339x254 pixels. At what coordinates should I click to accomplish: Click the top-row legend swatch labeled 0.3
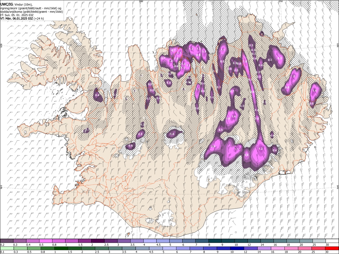20,241
